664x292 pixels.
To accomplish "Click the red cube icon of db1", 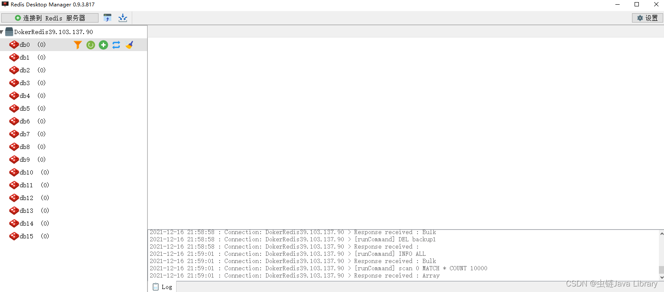I will tap(14, 57).
